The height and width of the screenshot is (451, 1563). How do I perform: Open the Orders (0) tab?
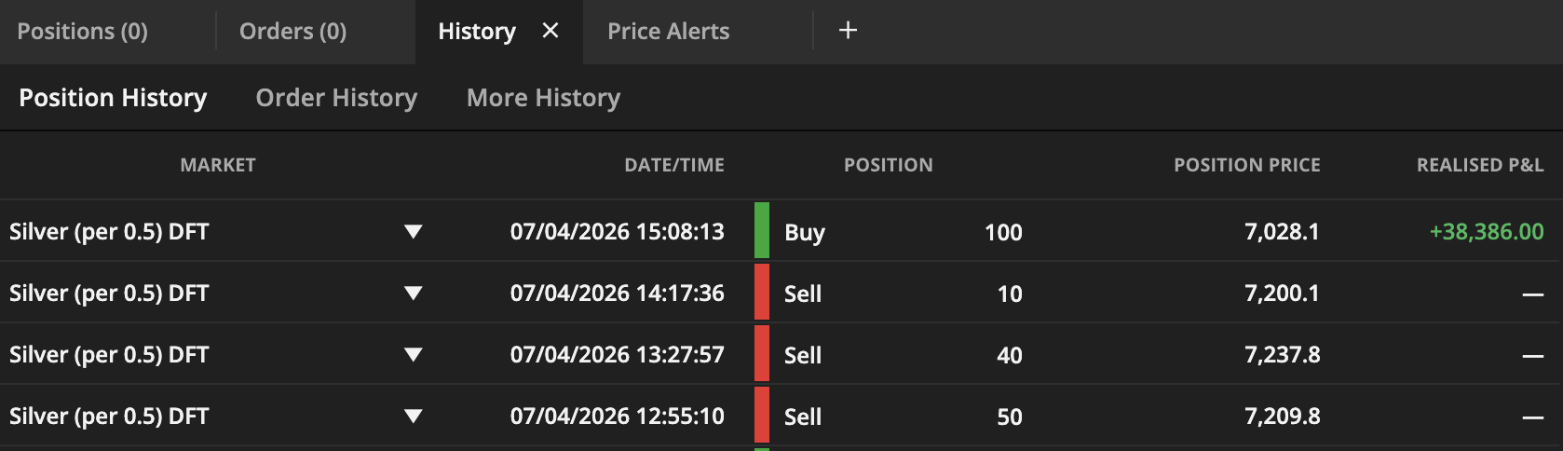click(292, 32)
